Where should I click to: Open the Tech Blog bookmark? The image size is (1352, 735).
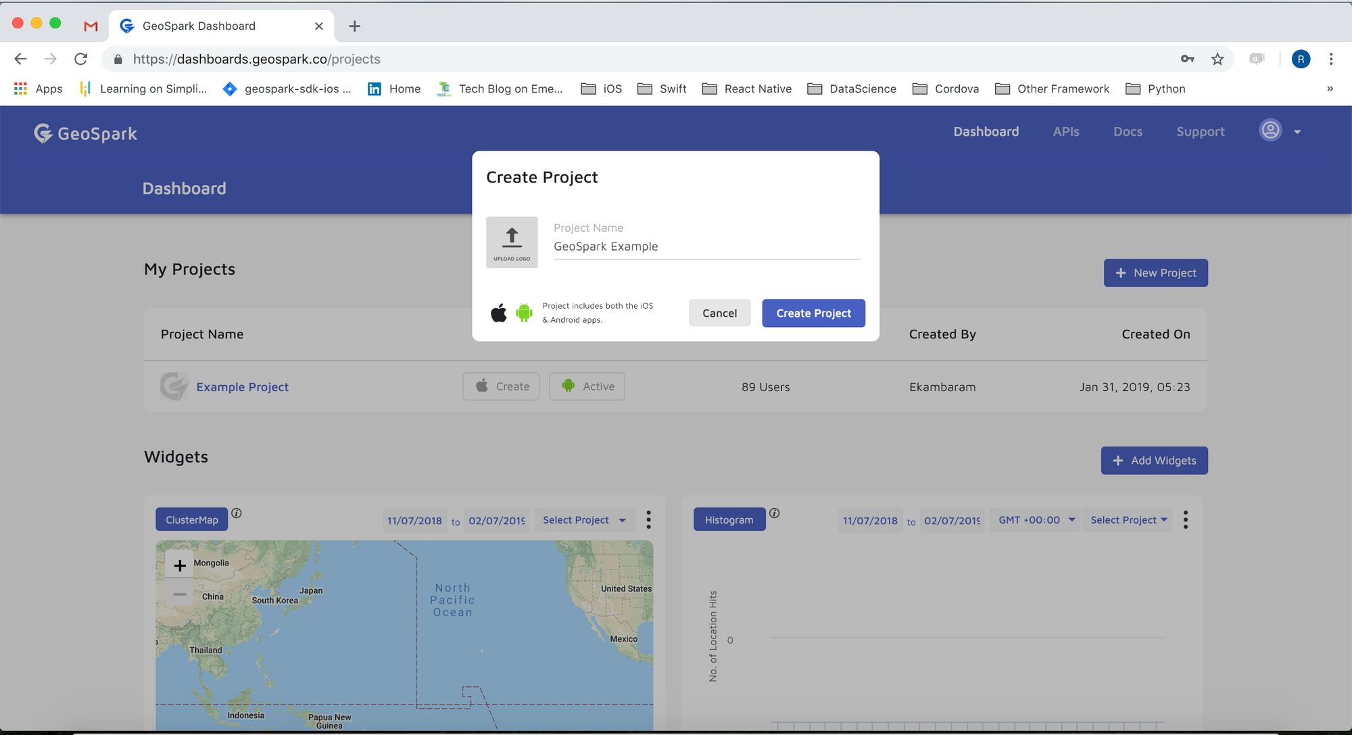click(501, 88)
